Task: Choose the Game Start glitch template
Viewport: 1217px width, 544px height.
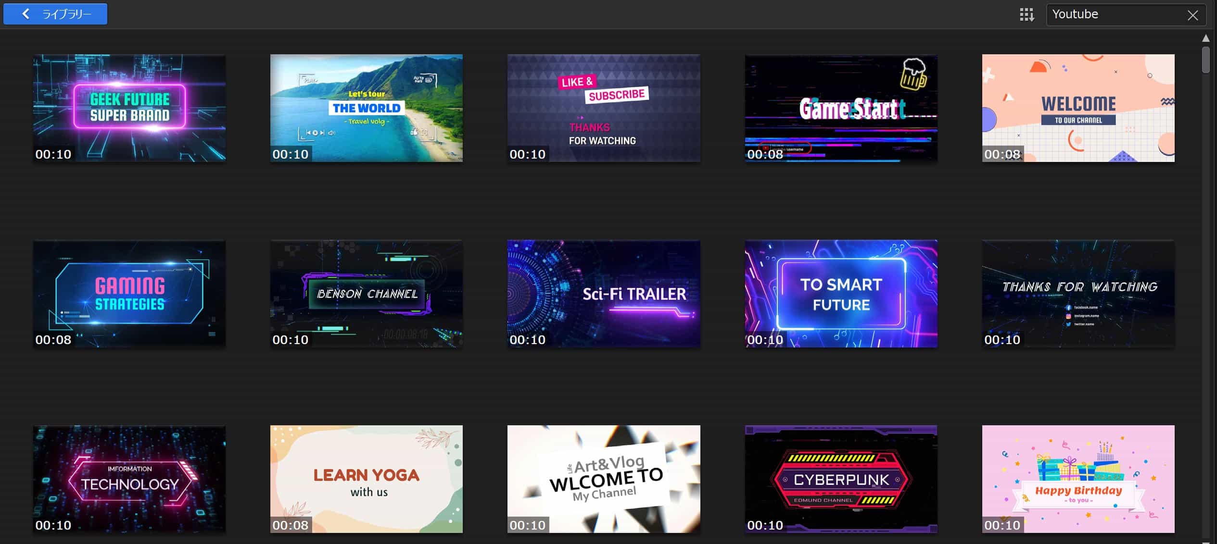Action: click(x=841, y=108)
